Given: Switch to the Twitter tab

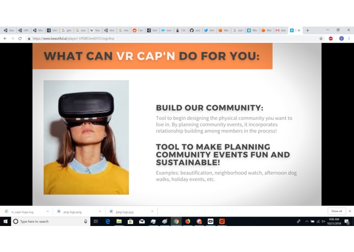Looking at the screenshot, I should click(209, 30).
